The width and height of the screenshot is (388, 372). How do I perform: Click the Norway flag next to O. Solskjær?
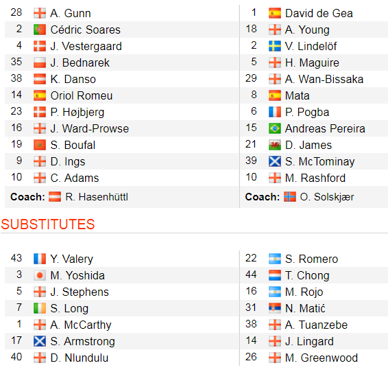click(x=290, y=197)
